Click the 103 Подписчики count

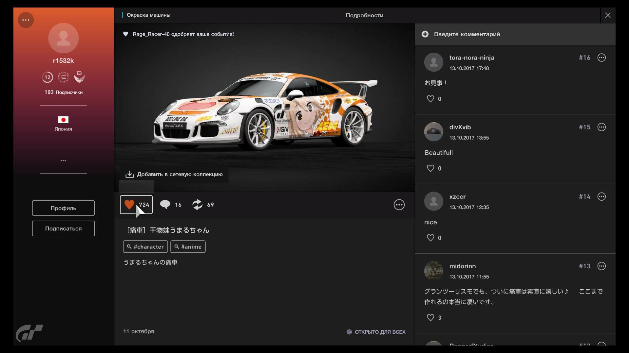(64, 92)
